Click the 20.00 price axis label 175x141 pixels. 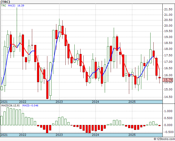[168, 26]
